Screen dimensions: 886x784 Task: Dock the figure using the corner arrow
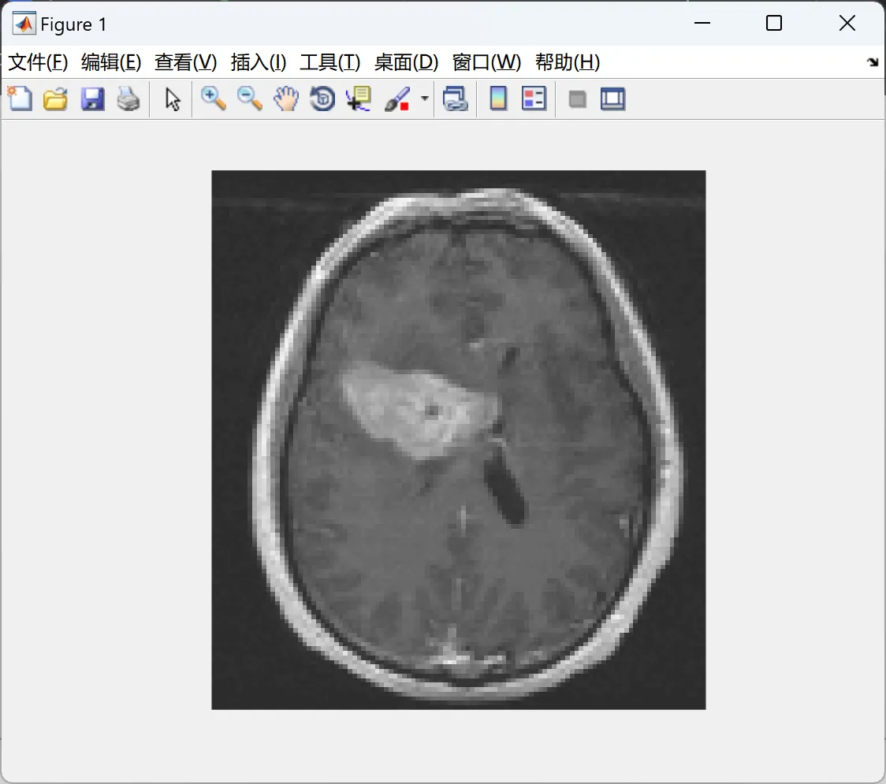point(873,62)
